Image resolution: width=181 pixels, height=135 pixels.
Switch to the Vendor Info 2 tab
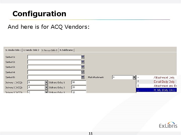click(31, 50)
